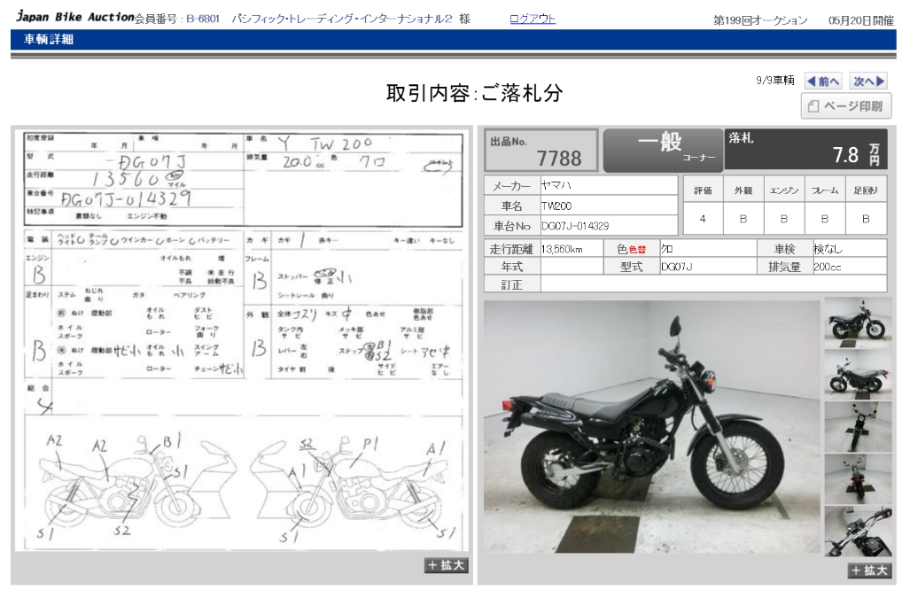Screen dimensions: 902x590
Task: Click the 取引内容:ご落札分 heading
Action: 474,93
